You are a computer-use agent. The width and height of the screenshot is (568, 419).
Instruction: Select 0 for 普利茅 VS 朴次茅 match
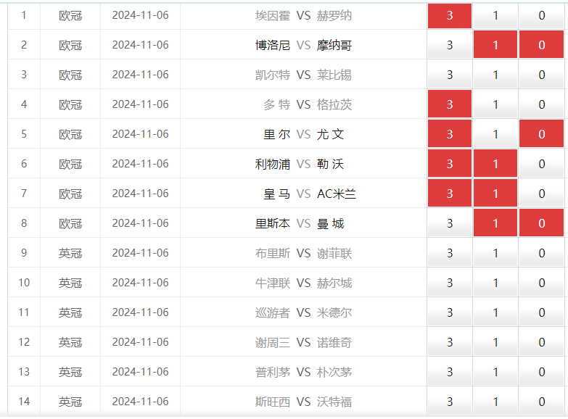542,372
